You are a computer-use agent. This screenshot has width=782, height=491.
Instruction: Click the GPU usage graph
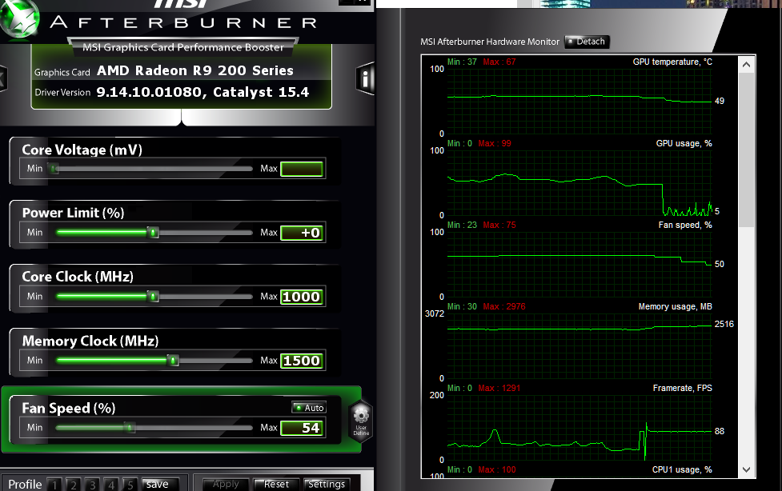pos(579,183)
